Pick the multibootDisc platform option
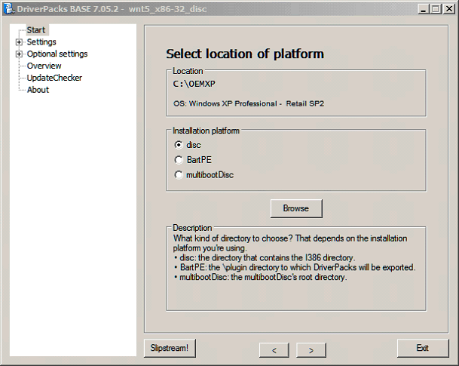 pos(179,175)
